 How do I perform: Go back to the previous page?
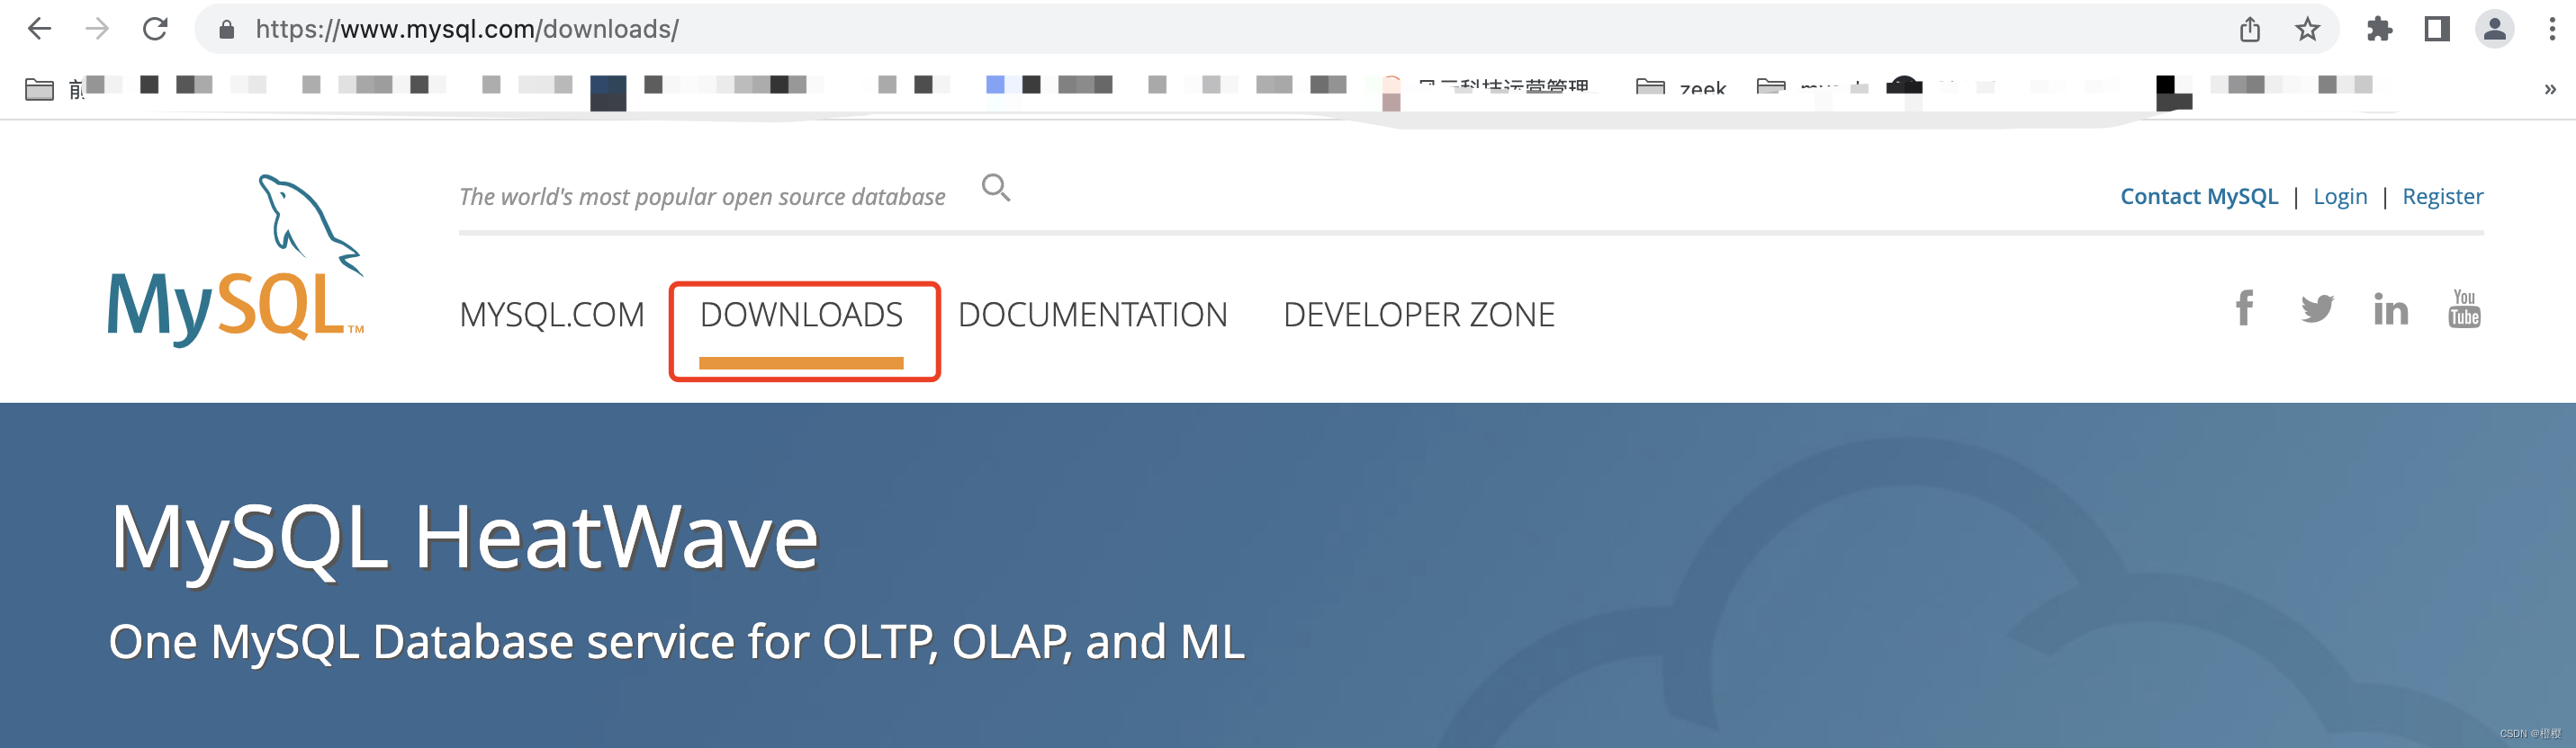[x=39, y=29]
